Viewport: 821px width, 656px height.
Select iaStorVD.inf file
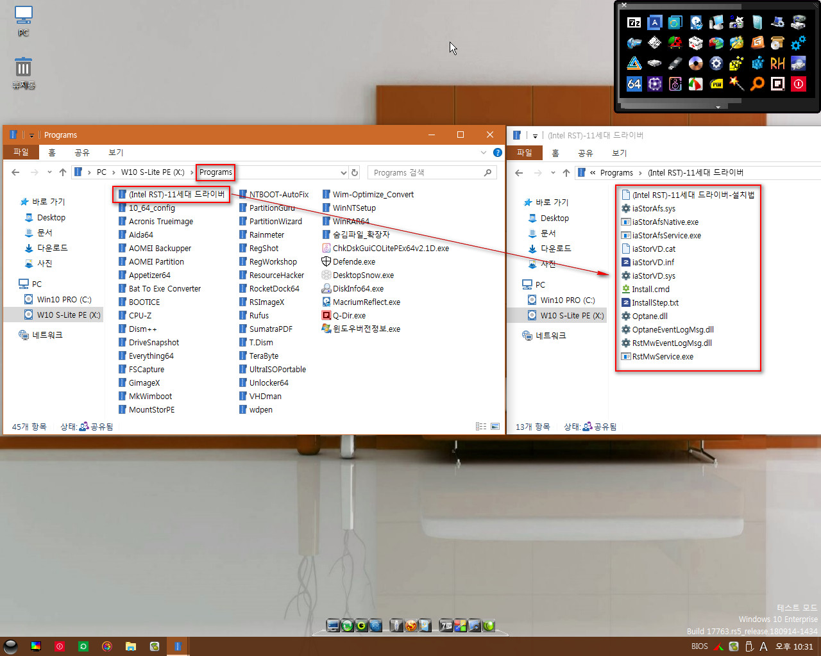648,262
